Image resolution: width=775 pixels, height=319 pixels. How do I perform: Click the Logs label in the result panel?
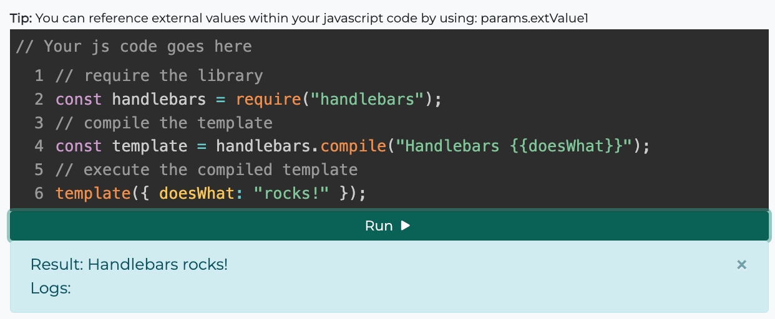pyautogui.click(x=50, y=288)
